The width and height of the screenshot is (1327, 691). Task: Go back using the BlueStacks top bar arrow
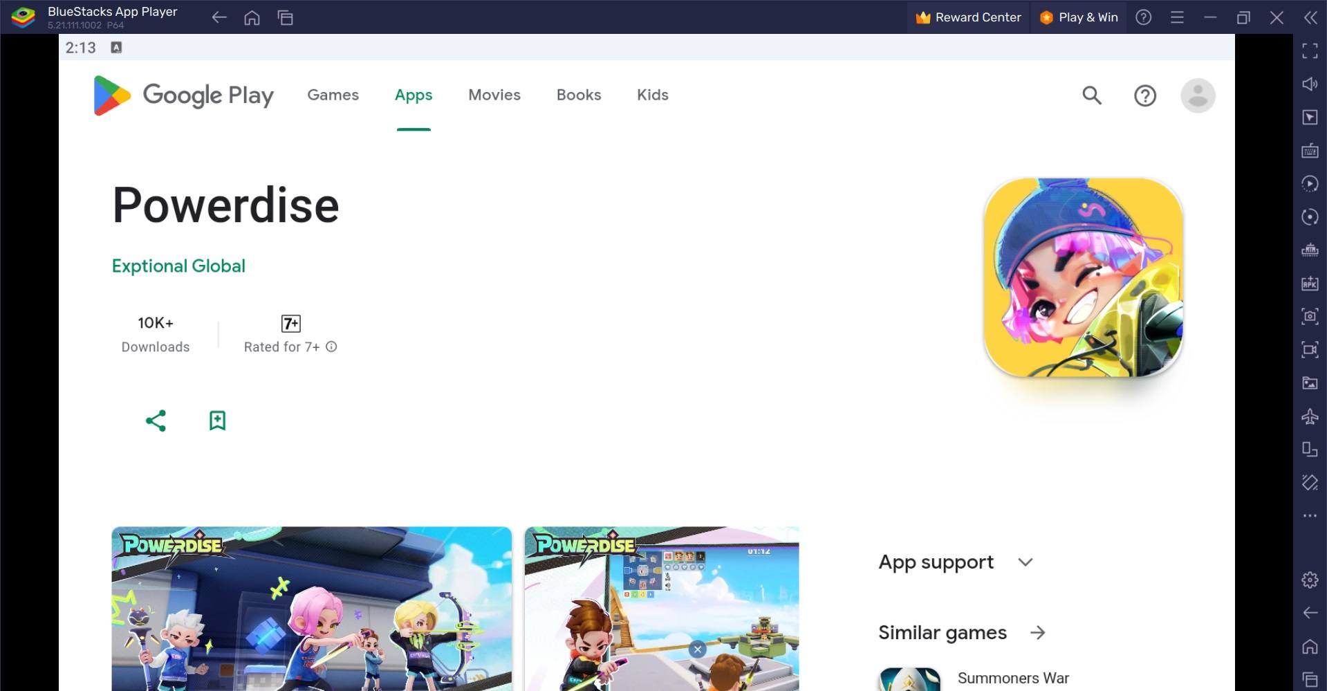coord(219,17)
